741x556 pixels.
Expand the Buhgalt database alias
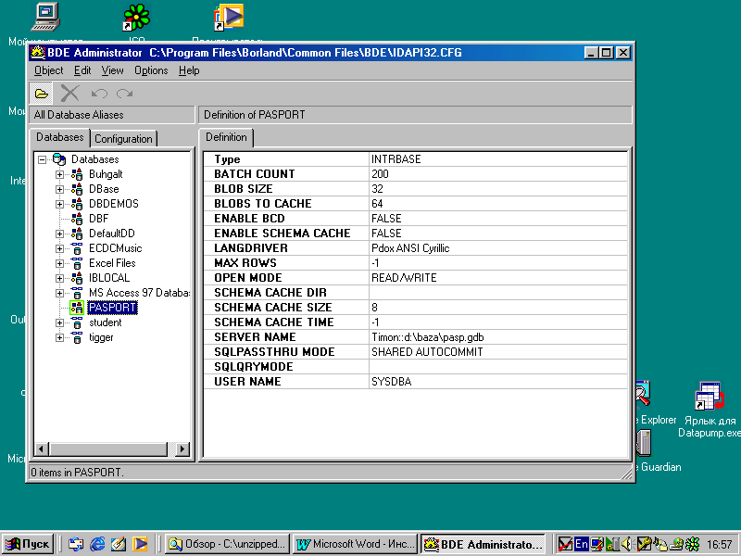60,174
